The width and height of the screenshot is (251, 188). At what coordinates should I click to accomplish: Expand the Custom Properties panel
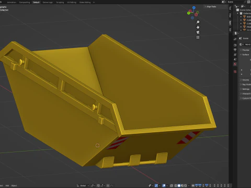(x=245, y=98)
